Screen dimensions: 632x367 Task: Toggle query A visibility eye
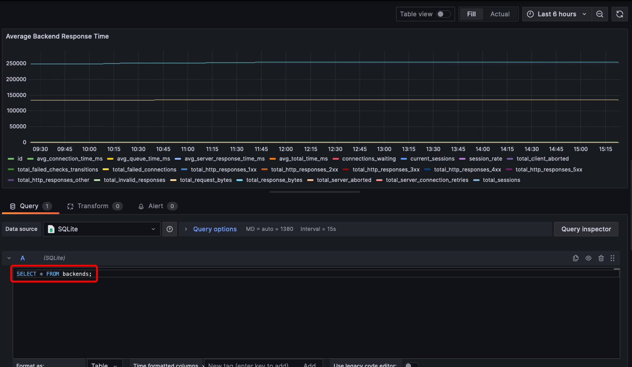[x=588, y=258]
